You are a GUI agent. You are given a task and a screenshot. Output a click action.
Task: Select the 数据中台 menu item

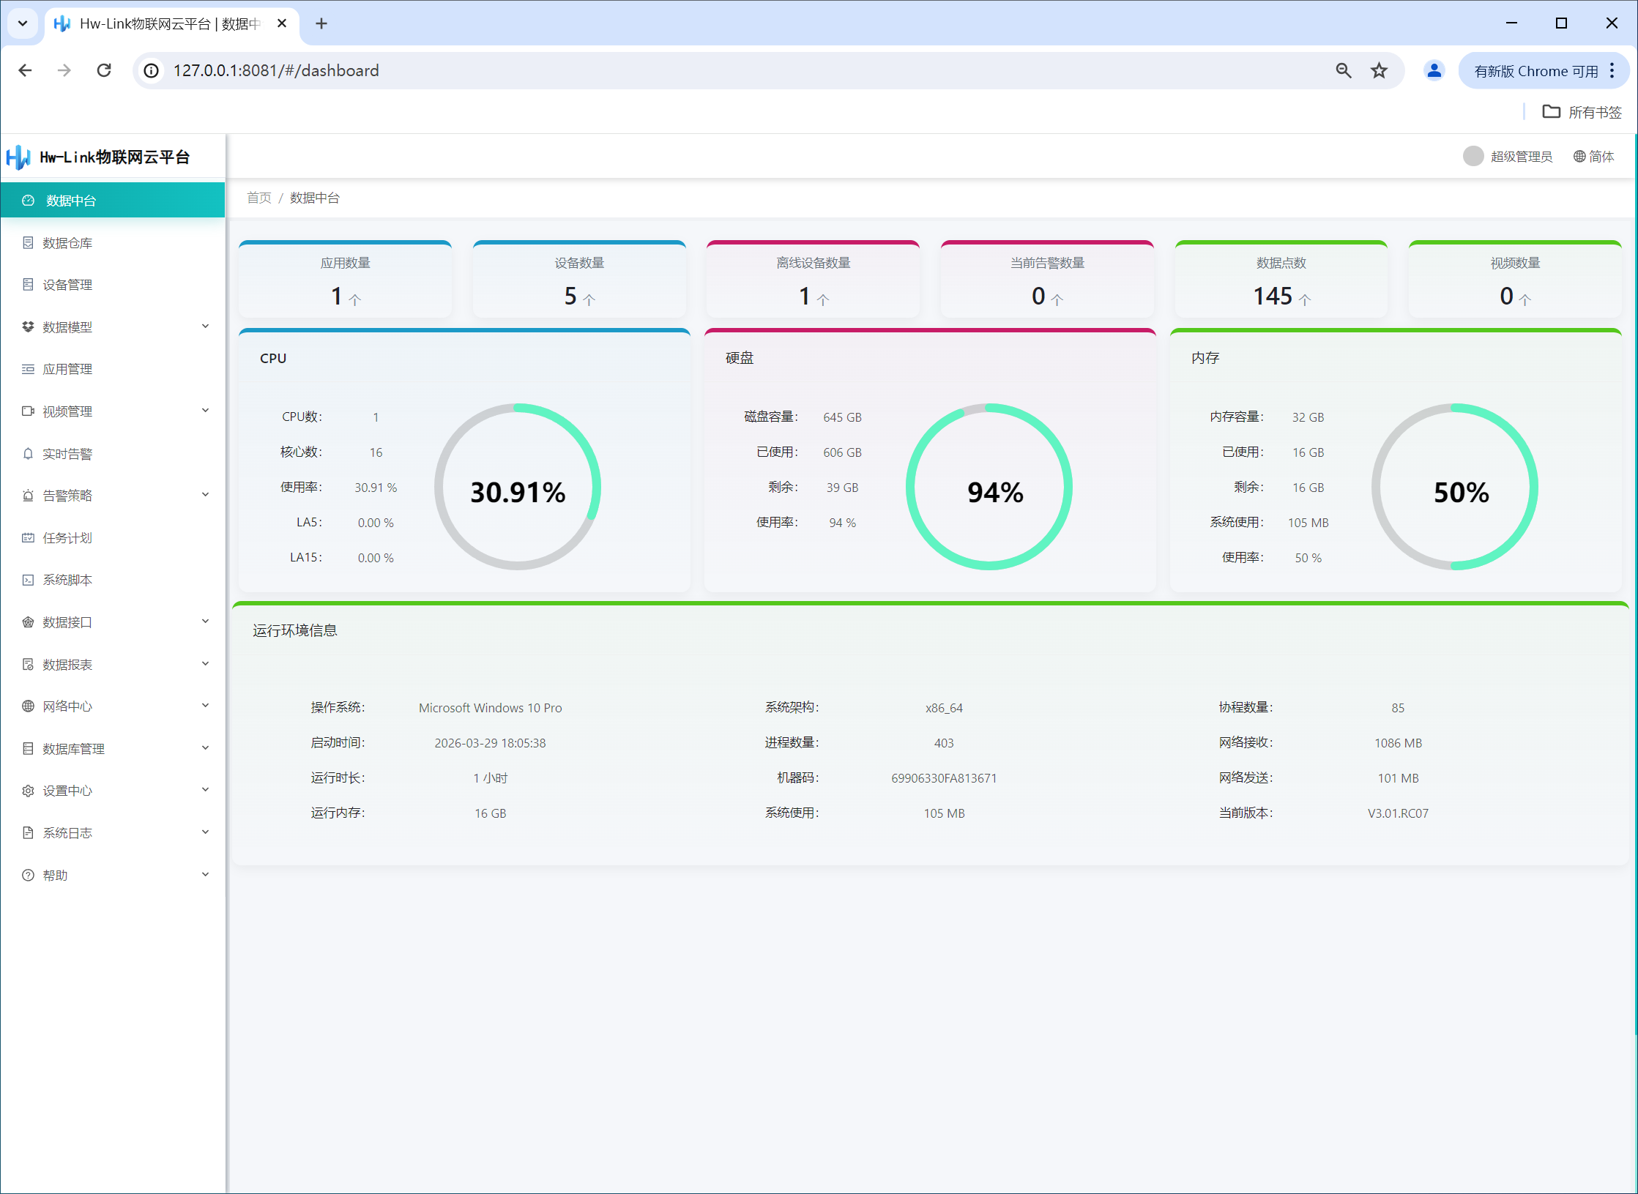[x=71, y=201]
